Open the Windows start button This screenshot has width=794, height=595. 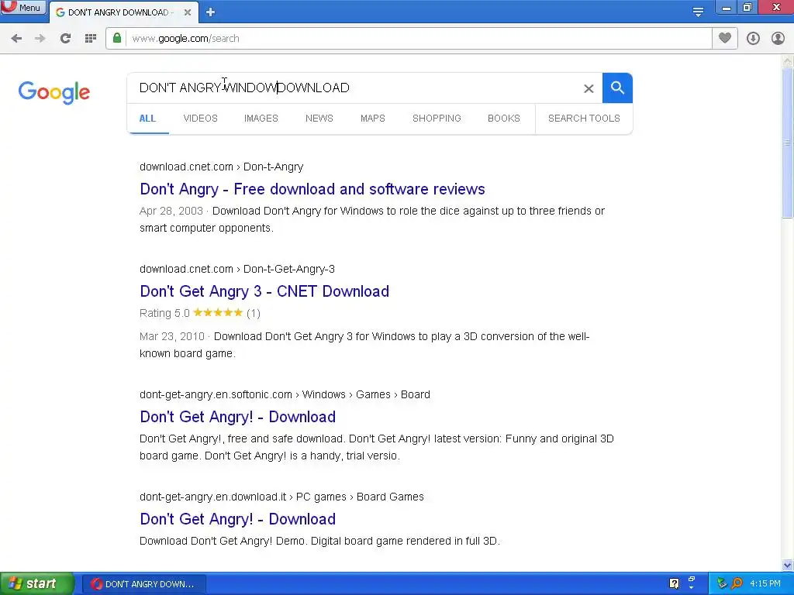pyautogui.click(x=36, y=584)
